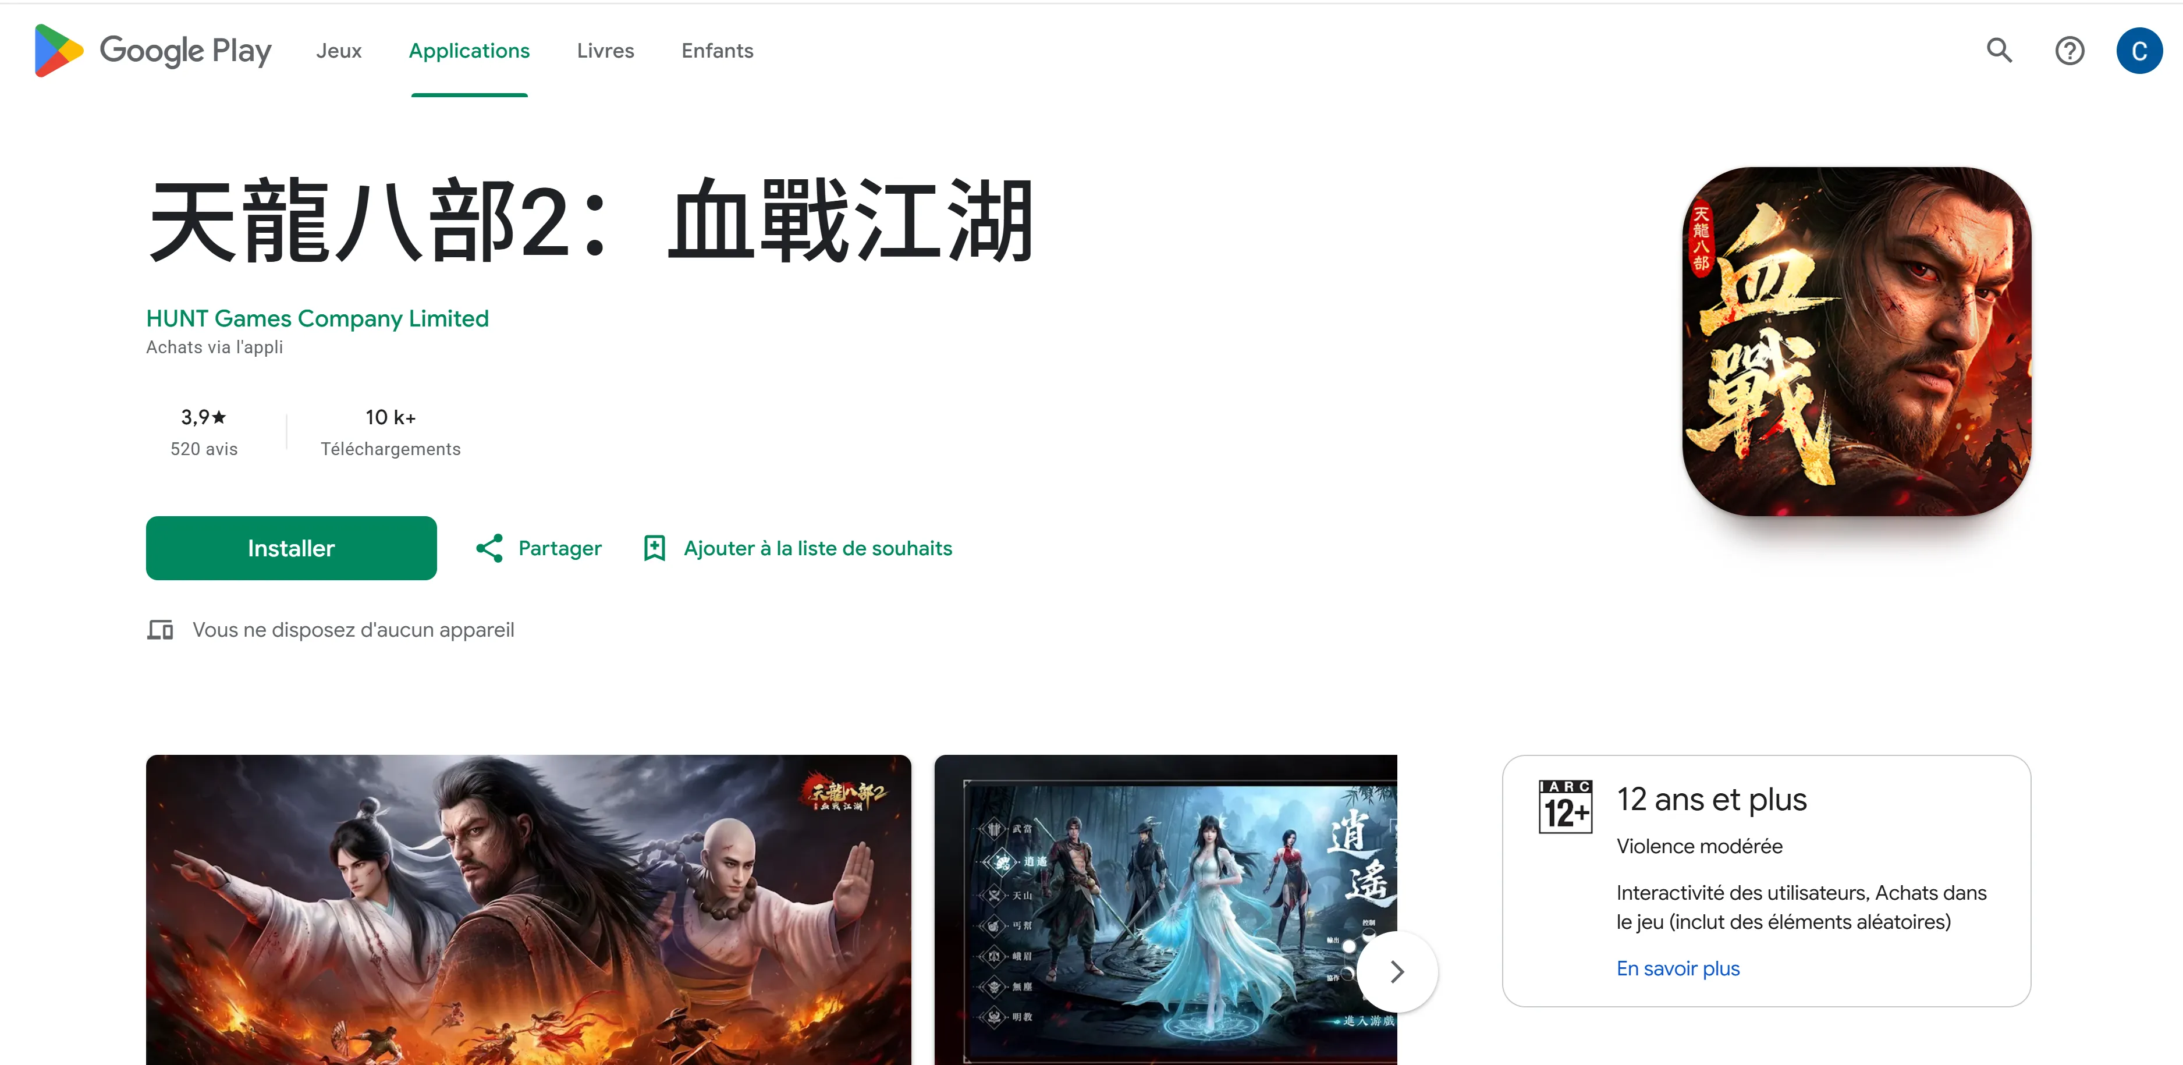Open HUNT Games Company Limited developer page

tap(318, 318)
